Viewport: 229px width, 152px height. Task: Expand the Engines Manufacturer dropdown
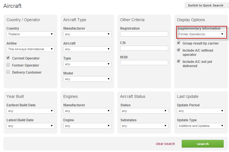(87, 111)
